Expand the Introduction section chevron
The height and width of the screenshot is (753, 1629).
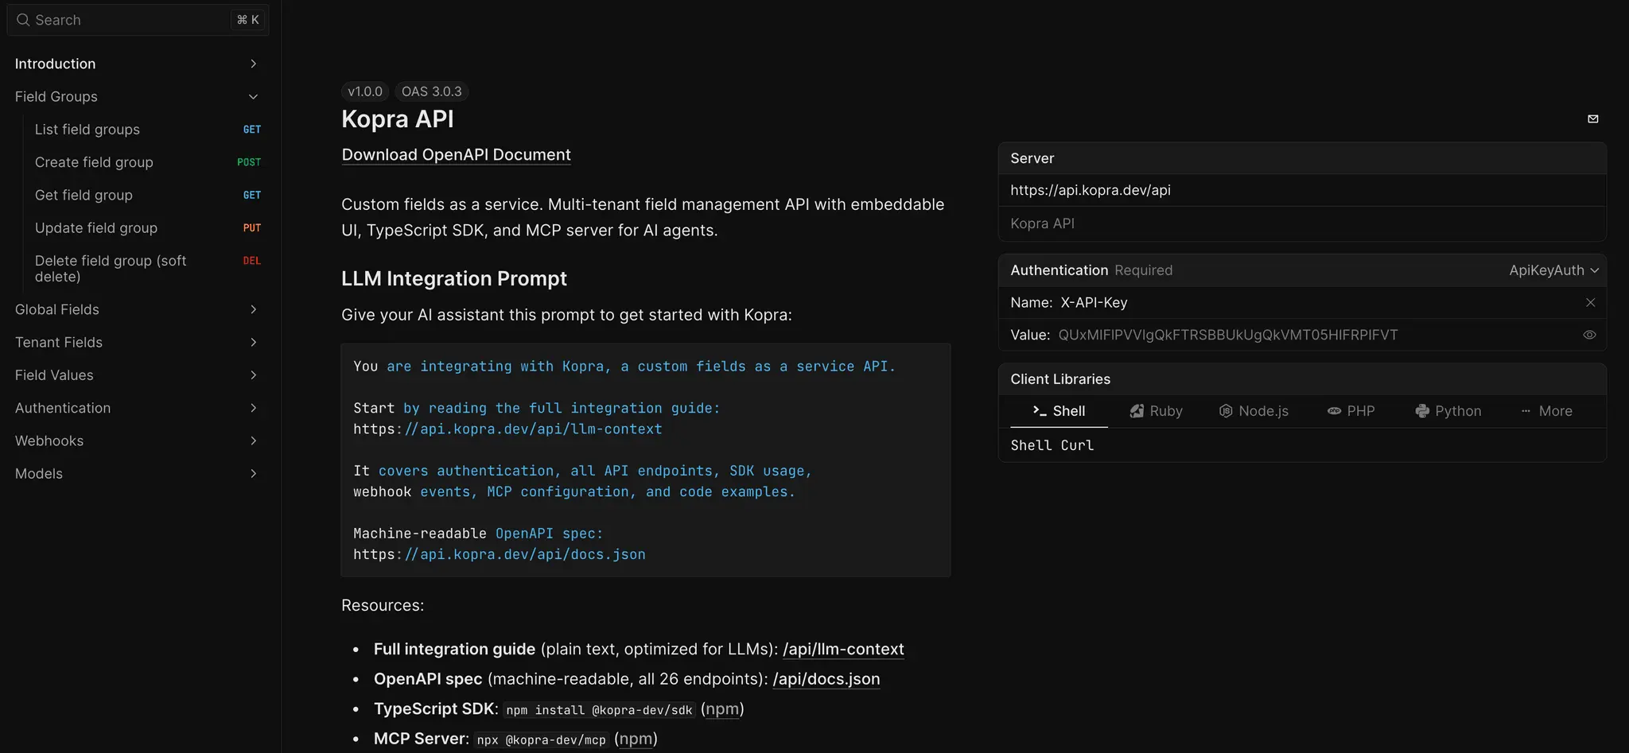pos(253,64)
